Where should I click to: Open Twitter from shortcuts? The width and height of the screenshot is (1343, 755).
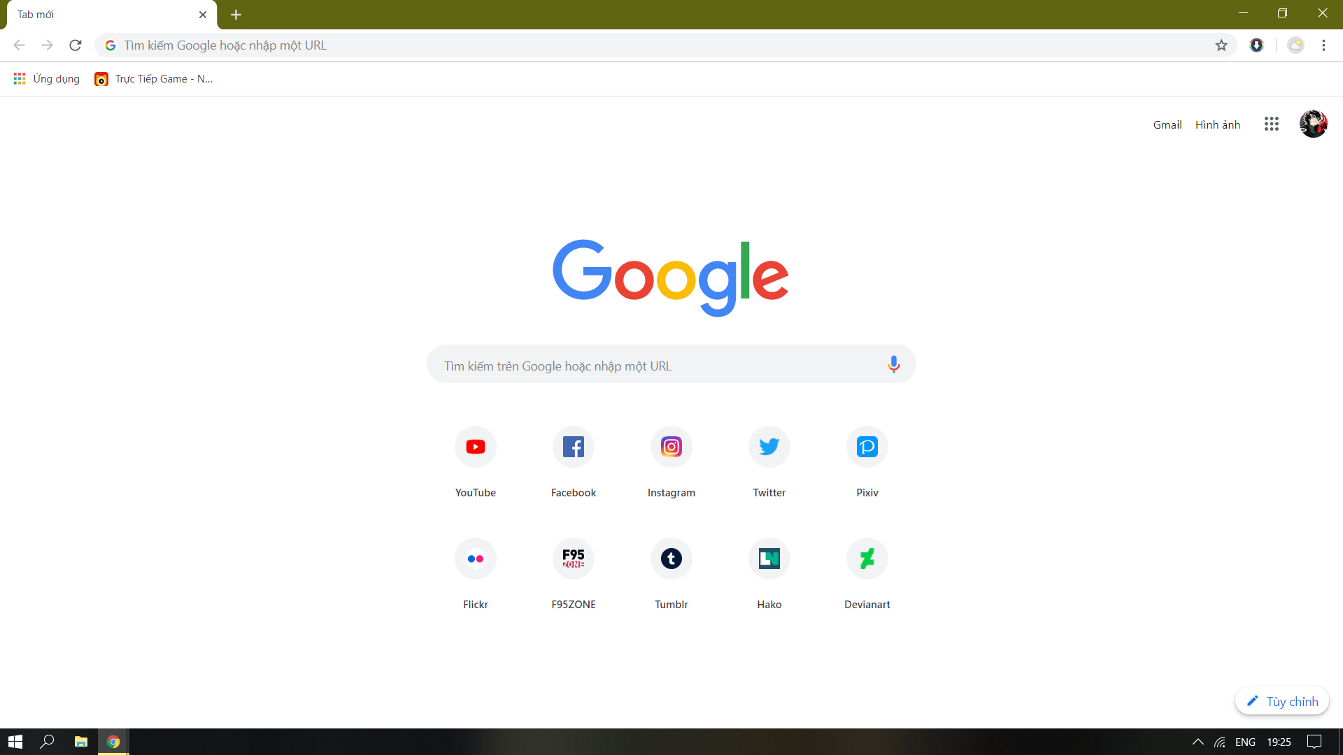click(x=768, y=446)
